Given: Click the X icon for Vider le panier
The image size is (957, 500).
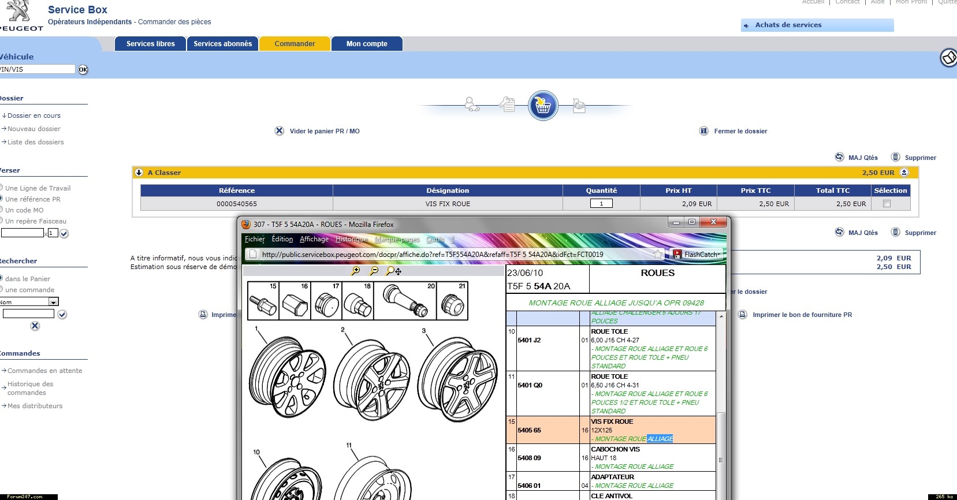Looking at the screenshot, I should point(280,131).
